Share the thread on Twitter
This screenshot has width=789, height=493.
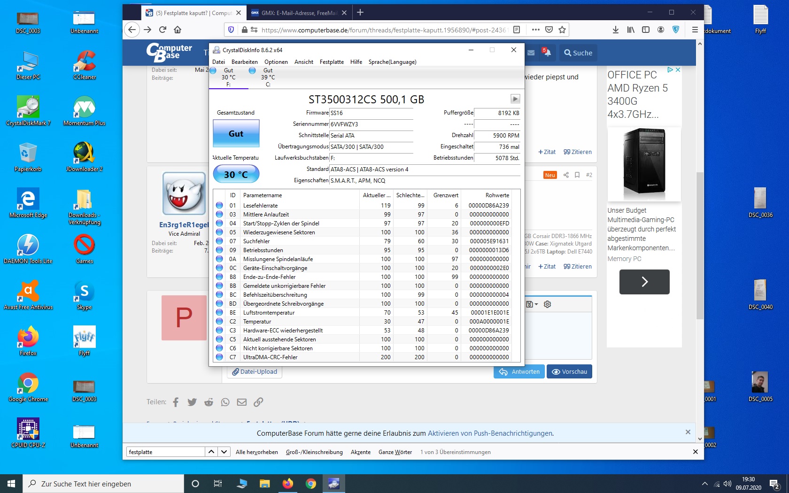(x=192, y=402)
